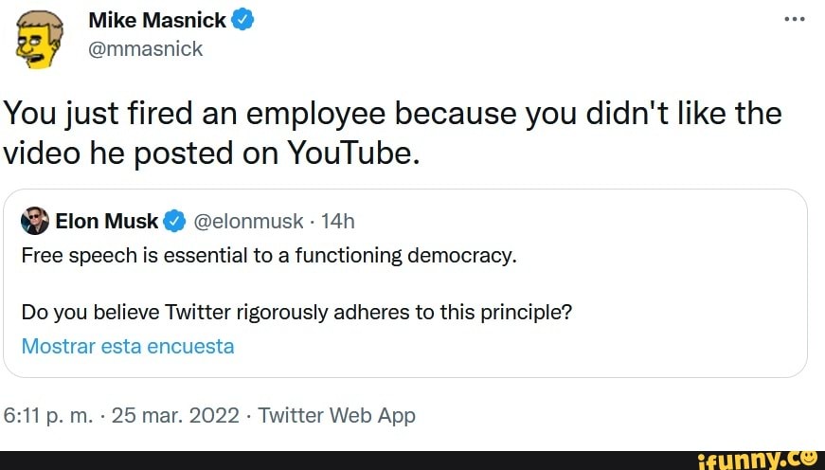Click the Mostrar esta encuesta link
Screen dimensions: 825x470
click(x=127, y=346)
